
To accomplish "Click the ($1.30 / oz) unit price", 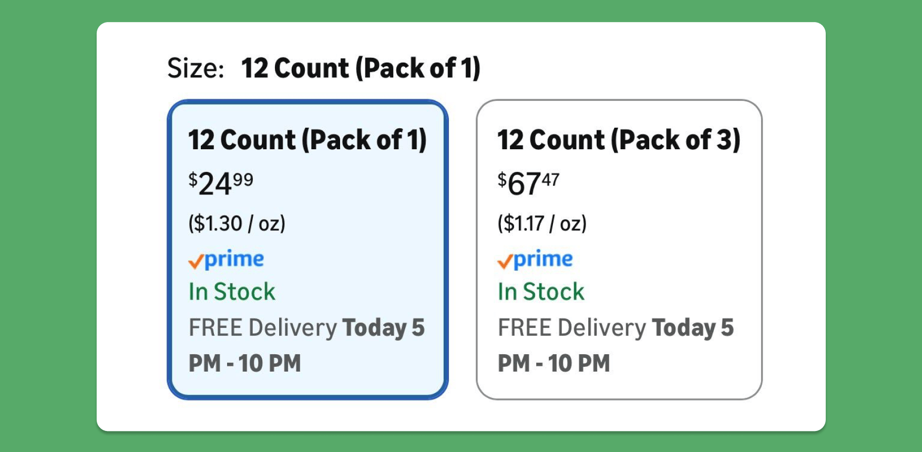I will (x=237, y=223).
